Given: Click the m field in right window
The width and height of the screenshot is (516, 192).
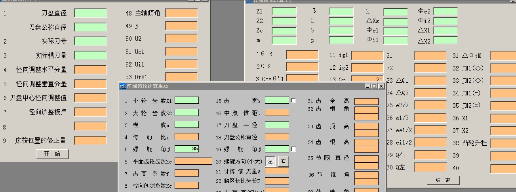Looking at the screenshot, I should (x=284, y=40).
